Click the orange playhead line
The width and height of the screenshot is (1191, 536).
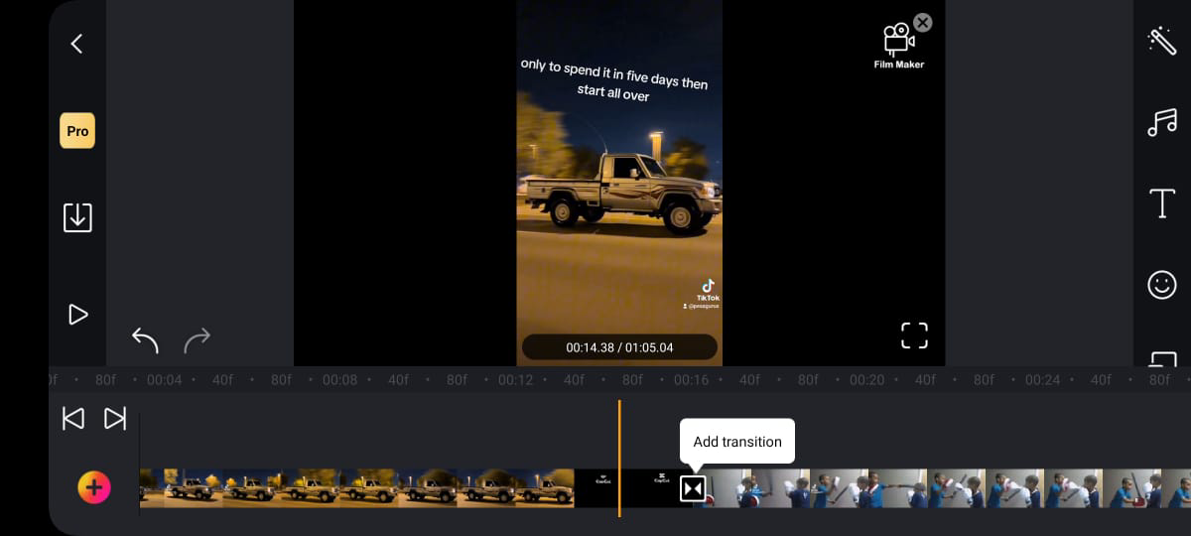click(x=619, y=458)
